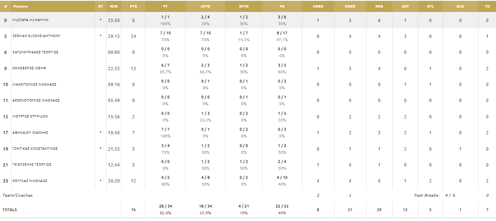Click the OREB column header
Screen dimensions: 496x221
tap(318, 6)
